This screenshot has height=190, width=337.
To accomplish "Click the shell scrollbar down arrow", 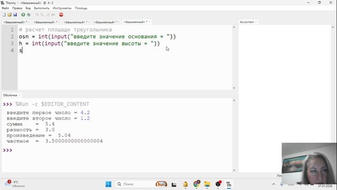I will tap(234, 170).
